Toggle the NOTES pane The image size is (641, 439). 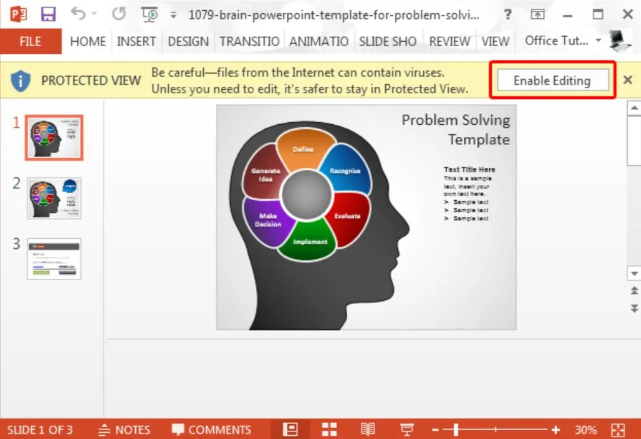[x=125, y=430]
